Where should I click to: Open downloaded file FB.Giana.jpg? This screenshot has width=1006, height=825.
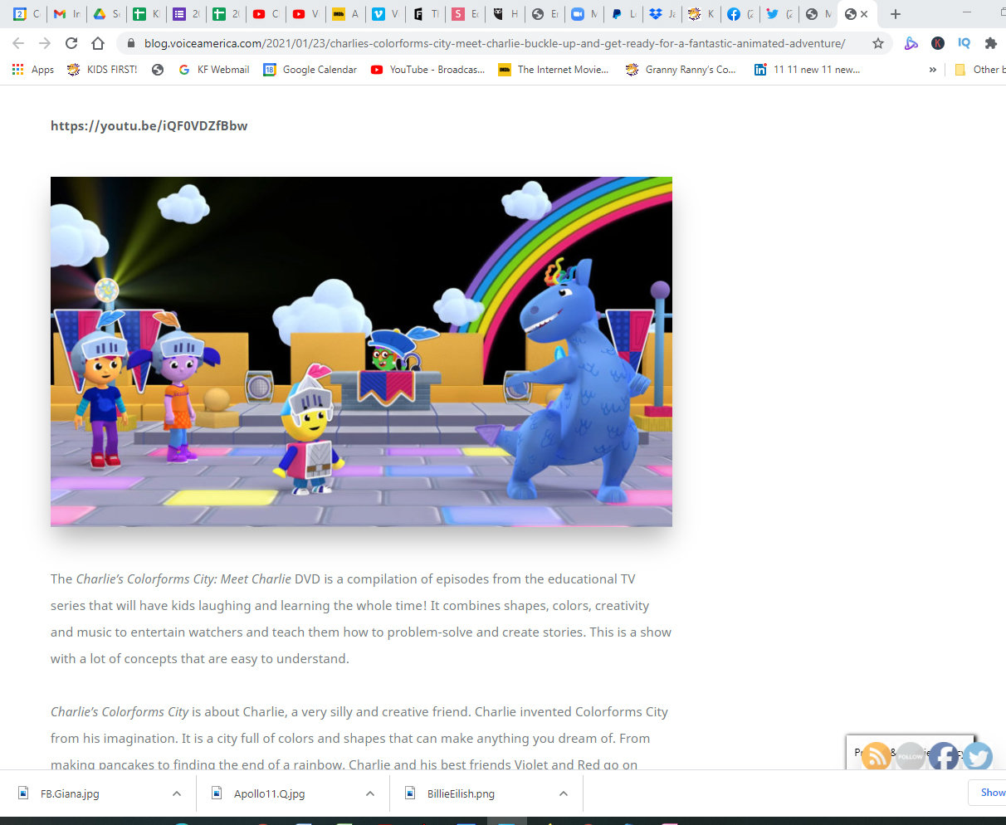[x=70, y=793]
